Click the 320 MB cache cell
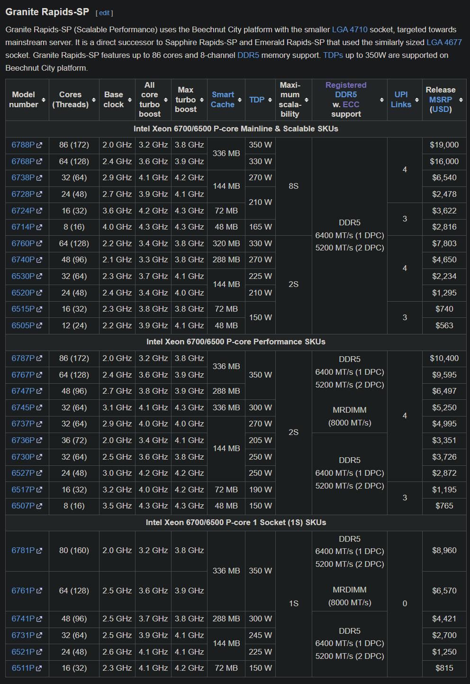The width and height of the screenshot is (470, 684). pyautogui.click(x=226, y=243)
